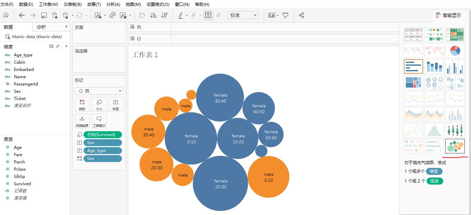Click the search magnifier icon in dimensions
This screenshot has height=215, width=471.
coord(58,46)
